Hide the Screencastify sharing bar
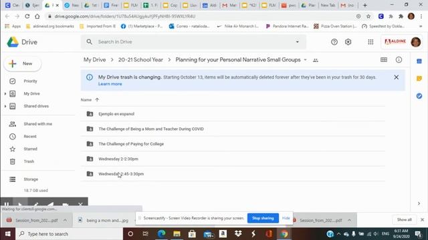The height and width of the screenshot is (240, 428). (286, 218)
